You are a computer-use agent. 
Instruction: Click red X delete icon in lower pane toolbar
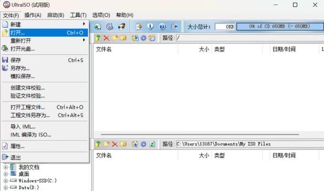pyautogui.click(x=115, y=144)
